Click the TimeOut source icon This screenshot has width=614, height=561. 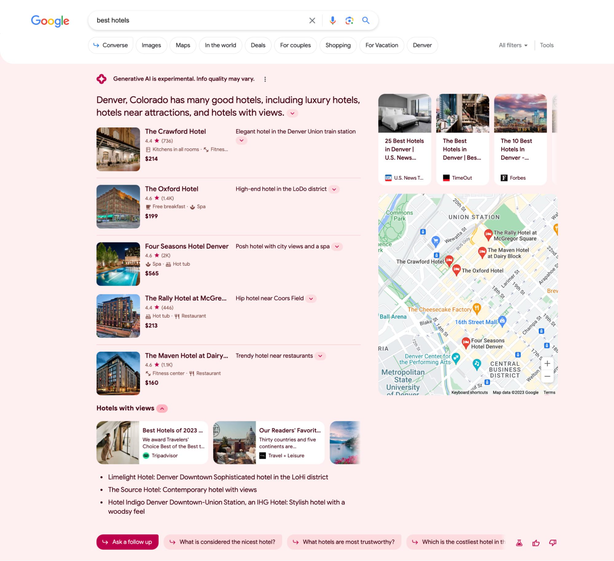tap(446, 178)
